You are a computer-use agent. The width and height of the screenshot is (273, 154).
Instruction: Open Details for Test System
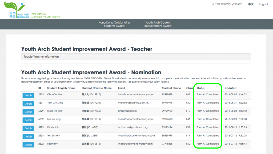[x=28, y=137]
